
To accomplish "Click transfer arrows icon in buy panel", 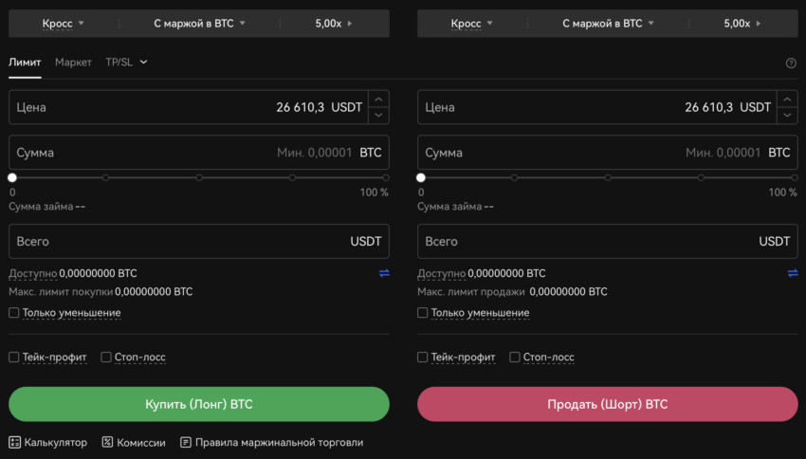I will (384, 273).
